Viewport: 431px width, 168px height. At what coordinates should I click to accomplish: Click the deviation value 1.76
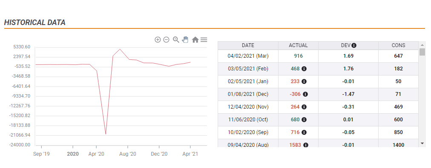pyautogui.click(x=348, y=69)
